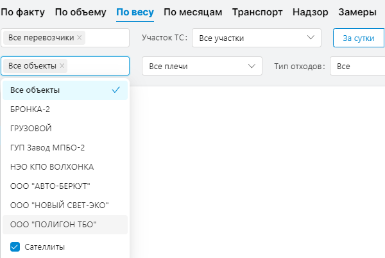Image resolution: width=385 pixels, height=258 pixels.
Task: Choose БРОНКА-2 from the list
Action: (30, 109)
